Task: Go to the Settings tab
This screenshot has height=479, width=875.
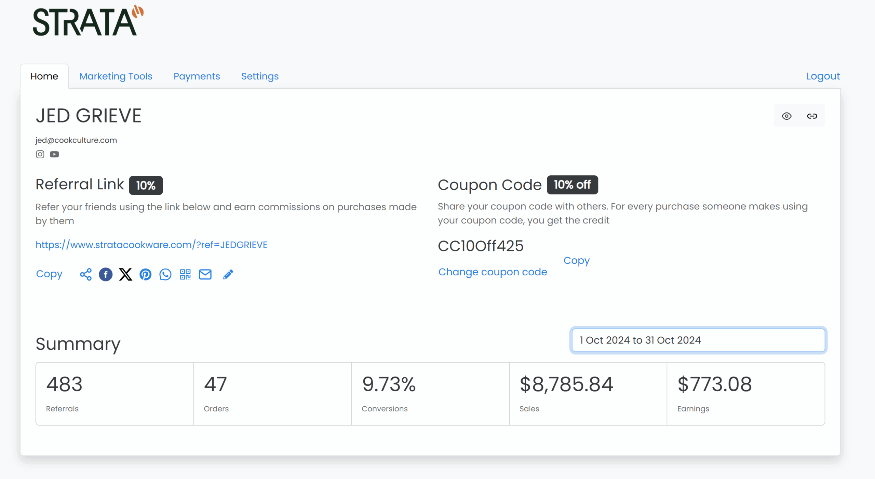Action: click(260, 76)
